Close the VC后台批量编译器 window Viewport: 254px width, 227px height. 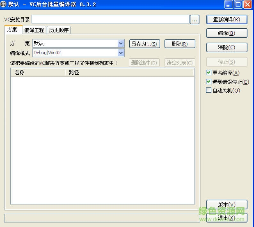(248, 5)
